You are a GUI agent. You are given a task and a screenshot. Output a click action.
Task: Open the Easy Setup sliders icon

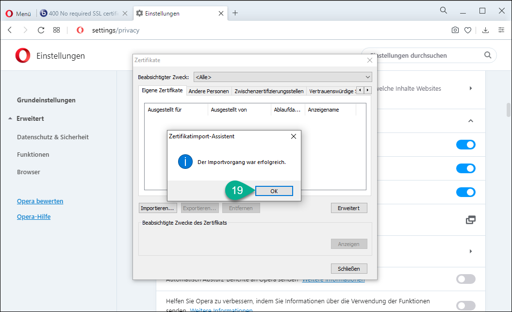[501, 30]
